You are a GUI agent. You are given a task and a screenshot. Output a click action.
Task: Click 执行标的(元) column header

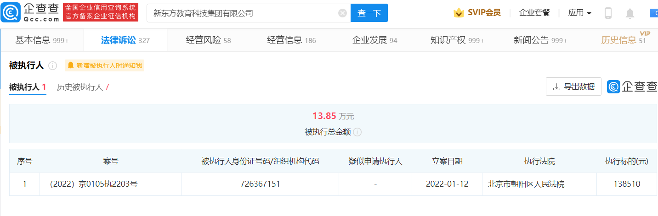click(x=626, y=161)
